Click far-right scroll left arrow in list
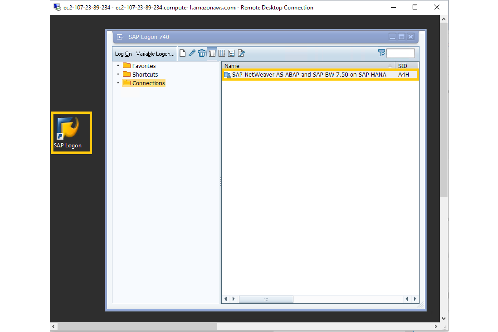The height and width of the screenshot is (332, 498). click(x=407, y=299)
